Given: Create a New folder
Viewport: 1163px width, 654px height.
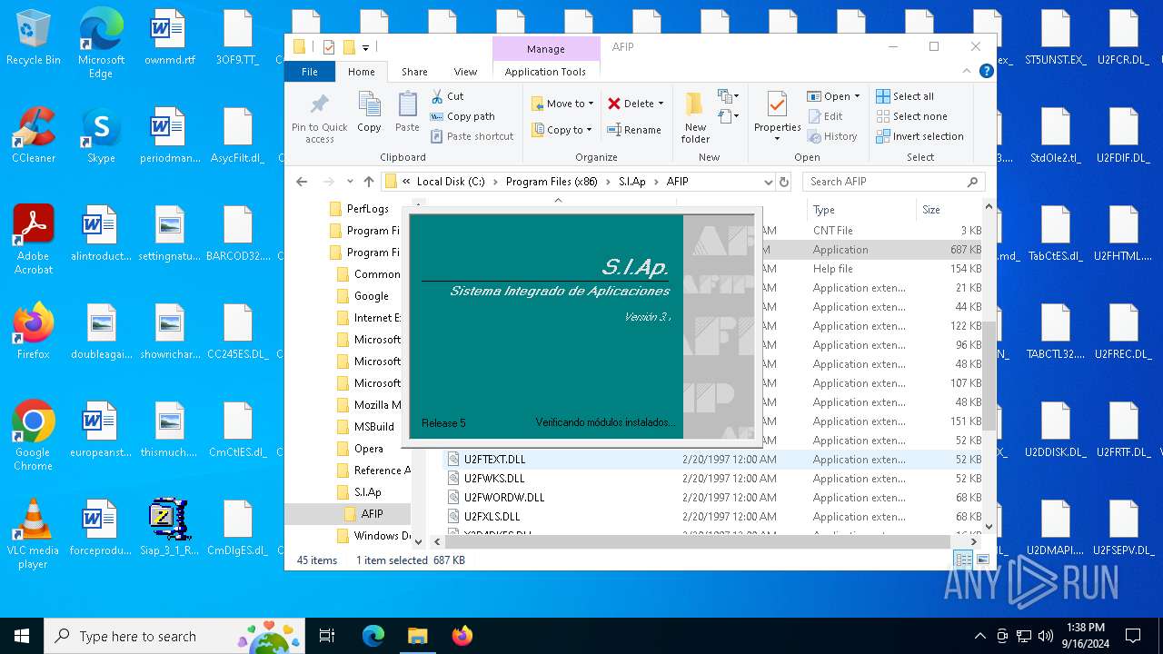Looking at the screenshot, I should click(x=696, y=117).
